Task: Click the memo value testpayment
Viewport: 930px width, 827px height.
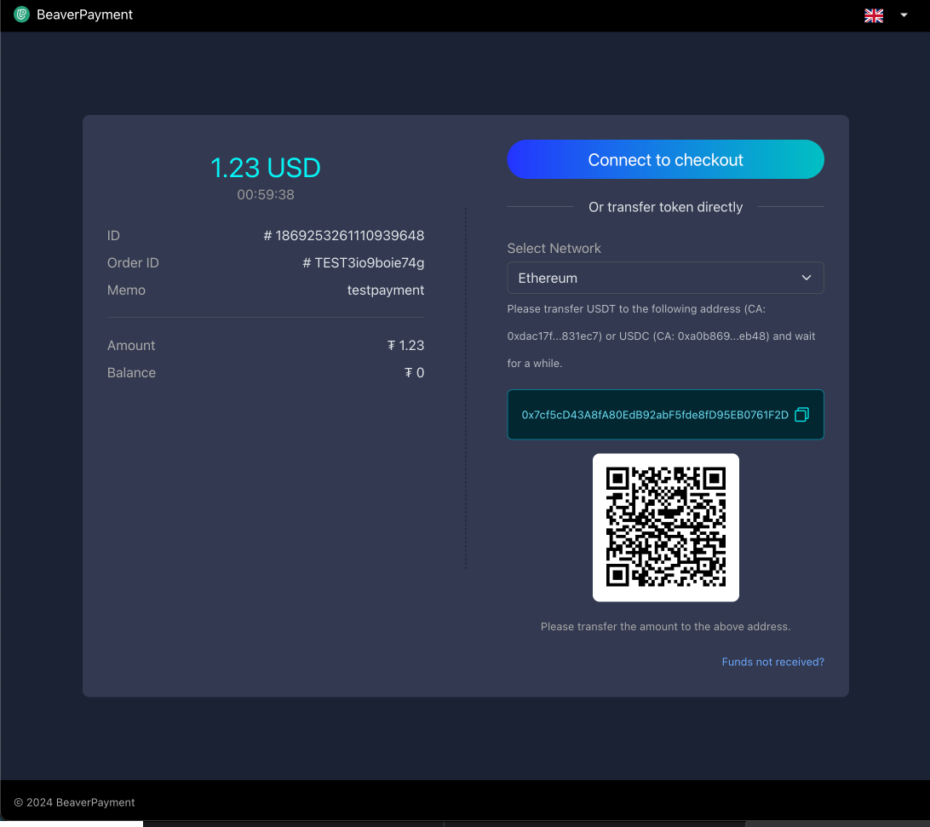Action: pyautogui.click(x=386, y=290)
